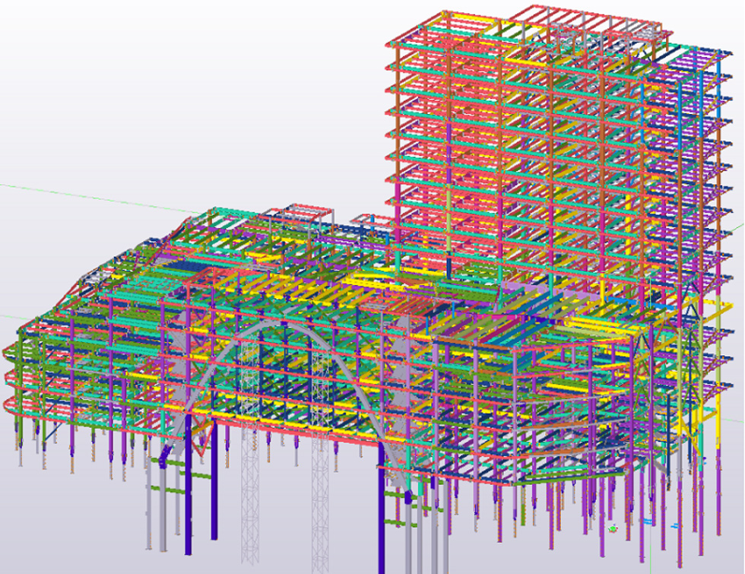
Task: Click the small green origin marker at lower right
Action: coord(613,526)
